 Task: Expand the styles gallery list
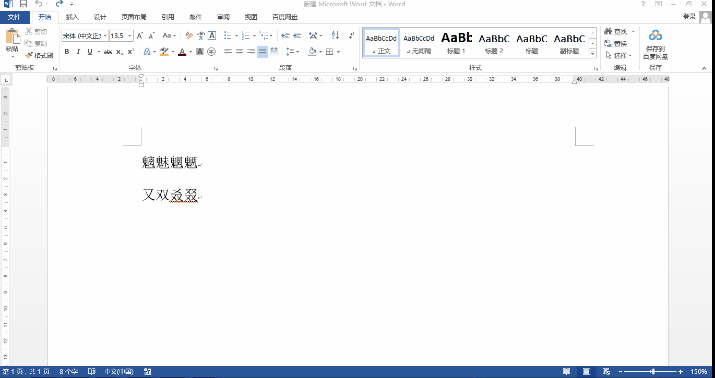[592, 53]
